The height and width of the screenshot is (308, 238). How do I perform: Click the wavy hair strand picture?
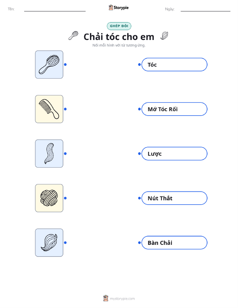[49, 153]
